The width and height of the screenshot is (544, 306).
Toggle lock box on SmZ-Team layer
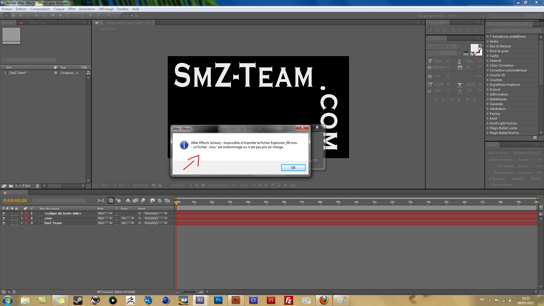16,223
